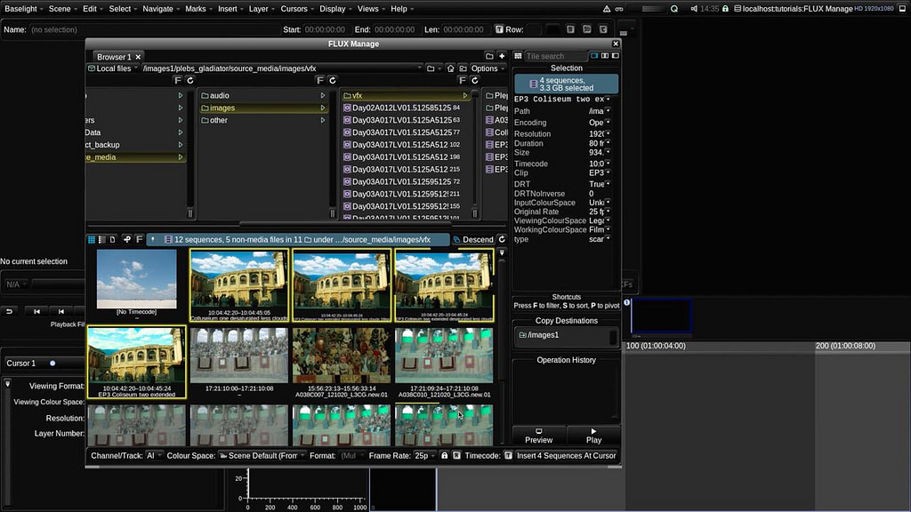Image resolution: width=911 pixels, height=512 pixels.
Task: Select the middle panel layout toggle
Action: point(605,56)
